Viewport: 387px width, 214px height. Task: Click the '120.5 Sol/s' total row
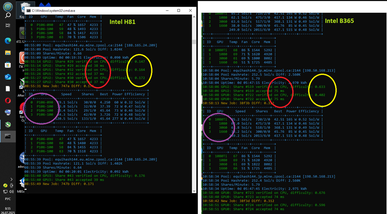86,119
